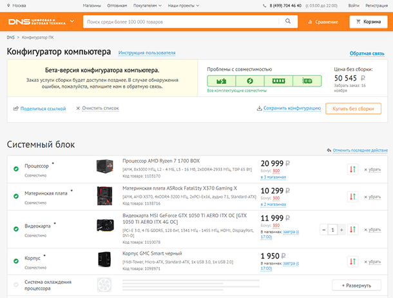Expand the DNS catalog dropdown chevron
The height and width of the screenshot is (298, 393).
coord(72,21)
